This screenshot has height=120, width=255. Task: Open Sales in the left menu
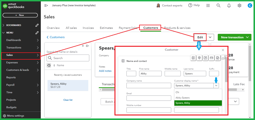[x=21, y=55]
